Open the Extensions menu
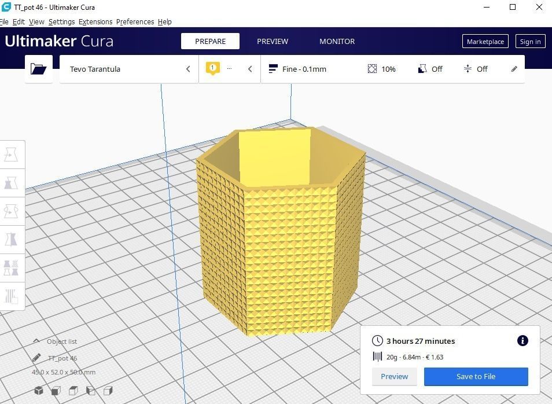 point(95,22)
